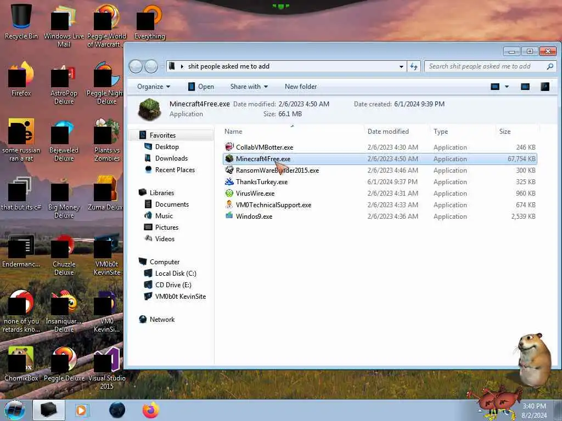The width and height of the screenshot is (562, 421).
Task: Click the taskbar clock showing 3:40 PM
Action: pyautogui.click(x=534, y=411)
